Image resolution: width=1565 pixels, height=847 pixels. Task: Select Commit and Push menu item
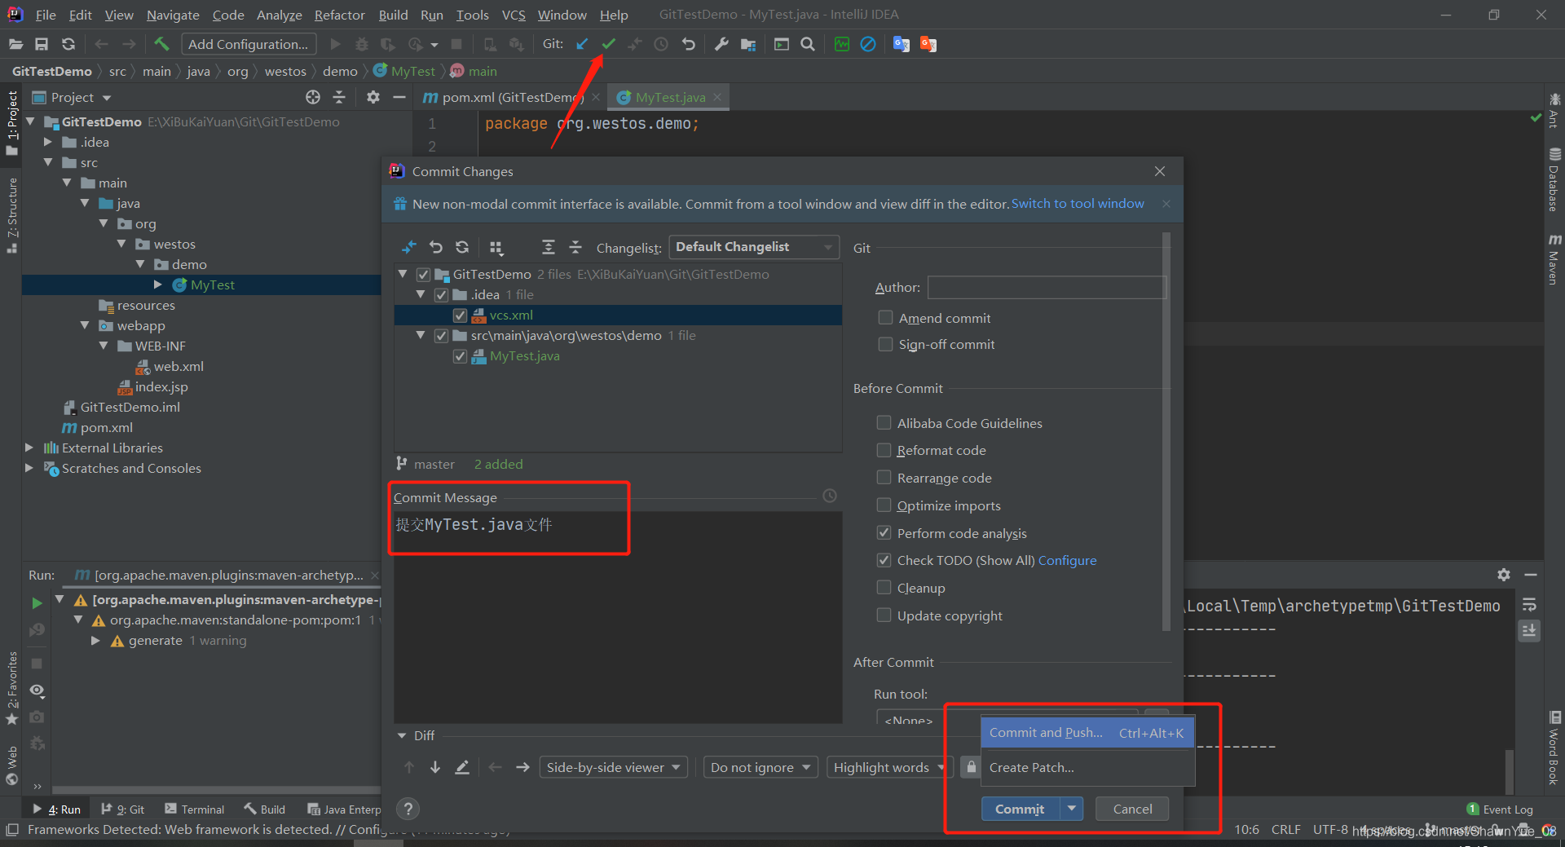pos(1087,732)
